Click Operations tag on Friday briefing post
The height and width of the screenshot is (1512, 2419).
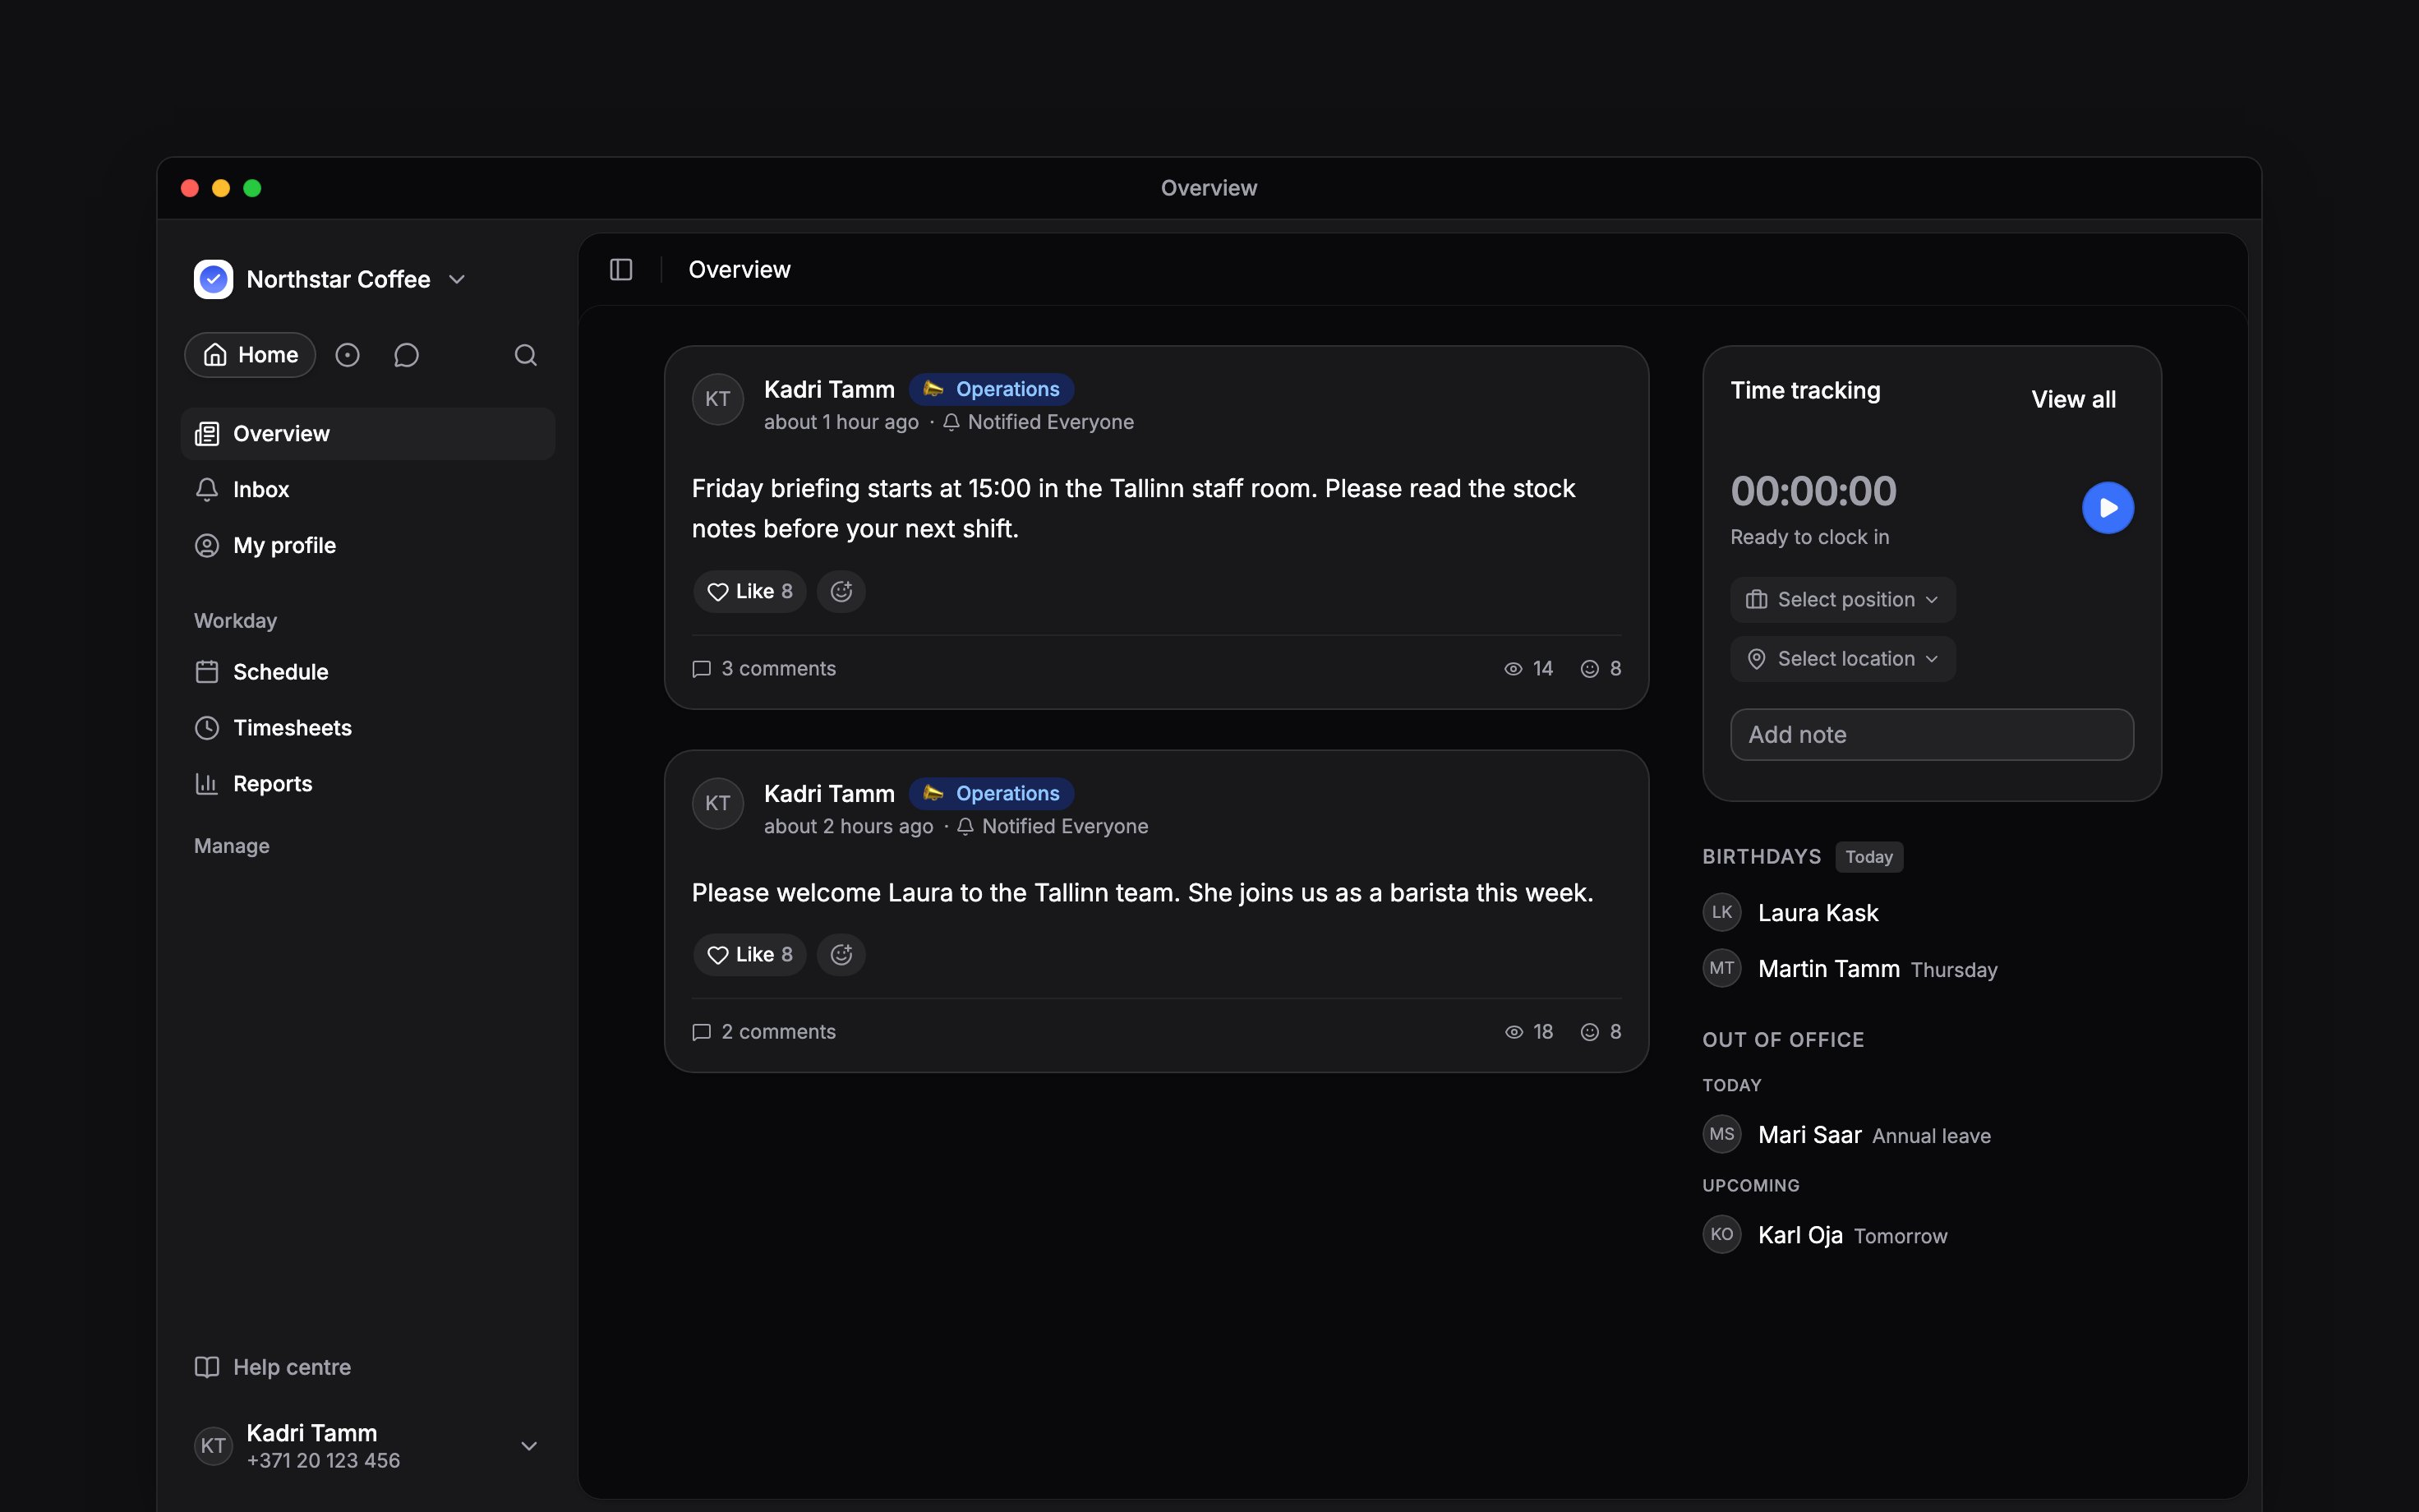pyautogui.click(x=992, y=389)
